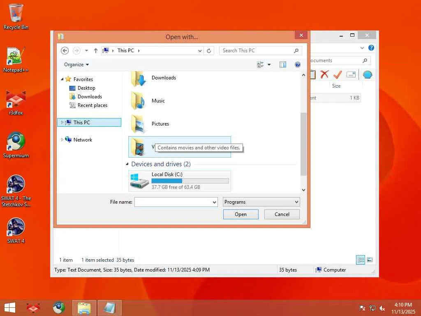The width and height of the screenshot is (421, 316).
Task: Select the Downloads folder icon in file list
Action: [138, 79]
